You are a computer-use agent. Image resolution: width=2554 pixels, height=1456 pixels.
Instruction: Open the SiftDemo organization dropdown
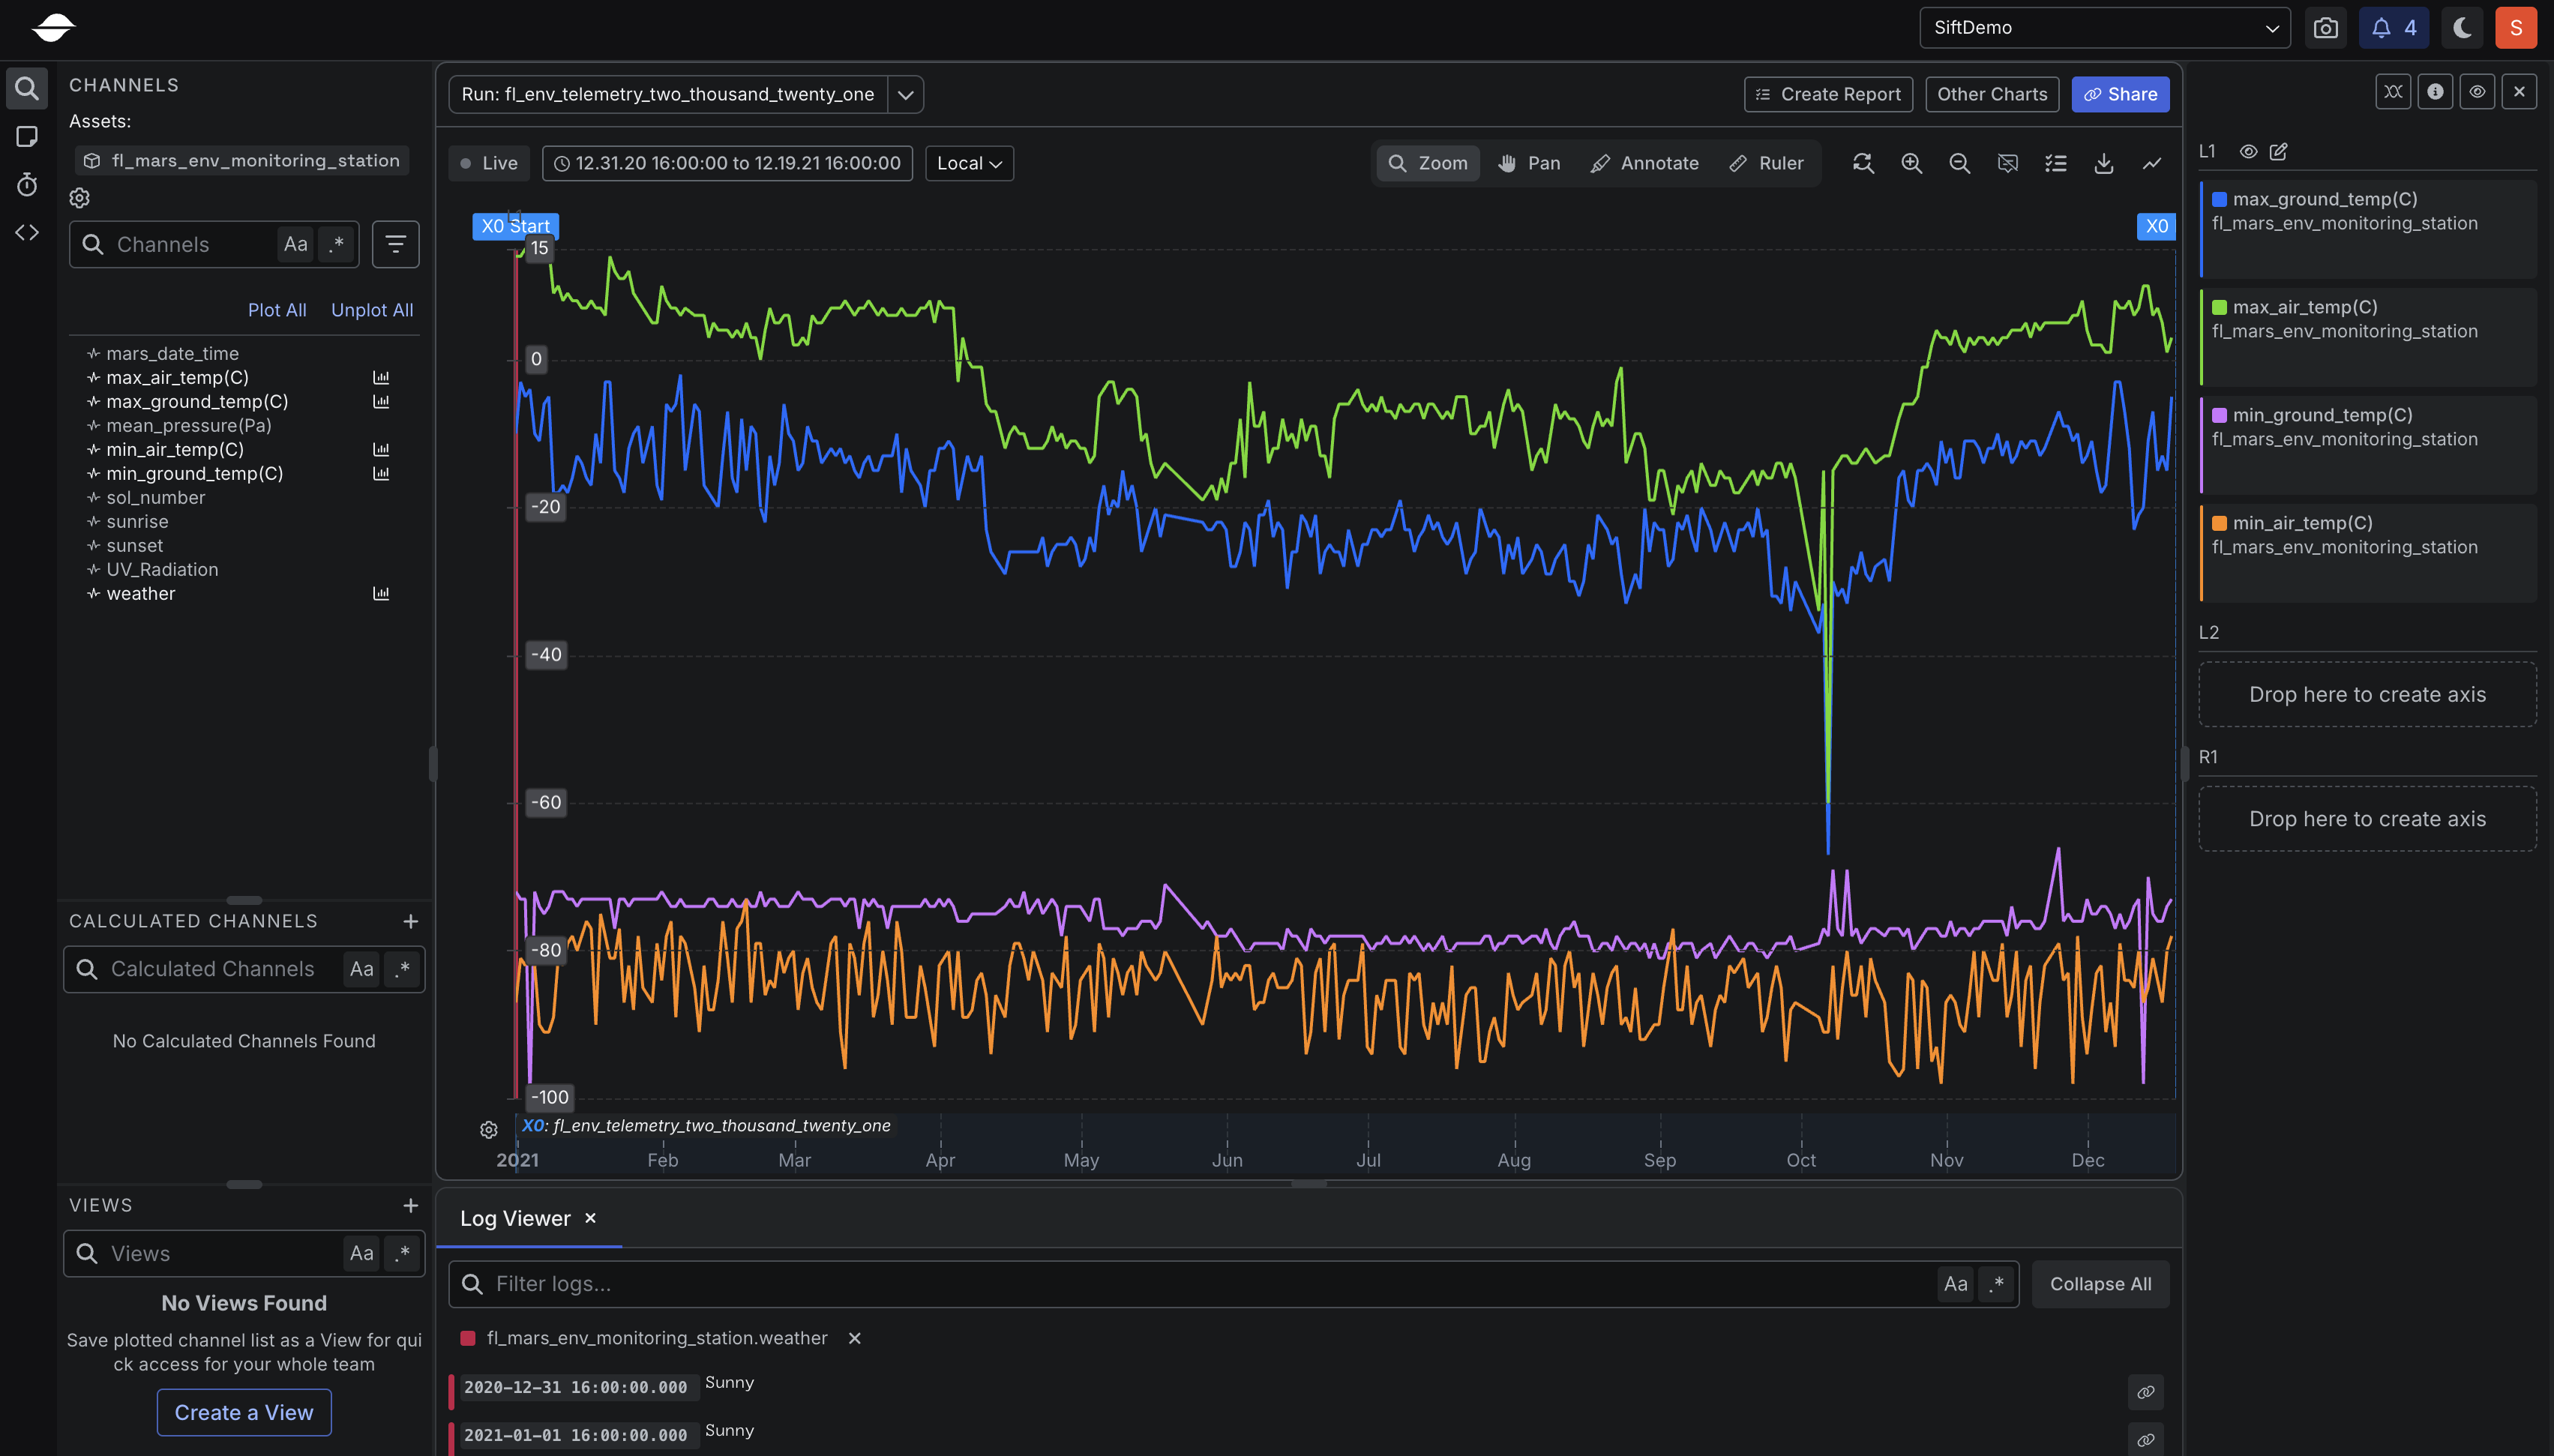[x=2103, y=27]
